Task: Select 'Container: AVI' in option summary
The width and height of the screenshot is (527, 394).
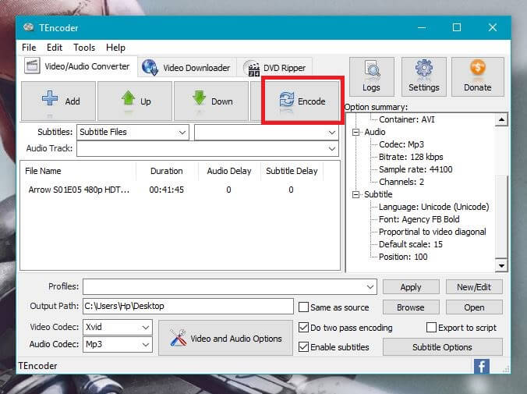Action: click(407, 119)
